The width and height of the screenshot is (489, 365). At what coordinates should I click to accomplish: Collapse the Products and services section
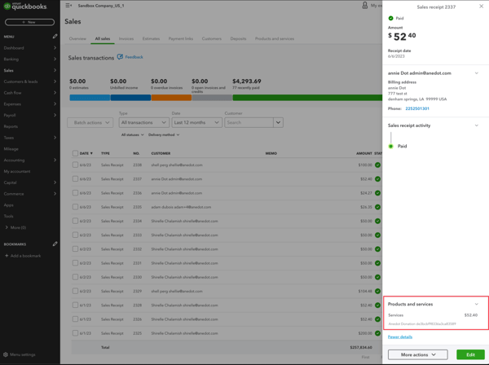(x=477, y=304)
